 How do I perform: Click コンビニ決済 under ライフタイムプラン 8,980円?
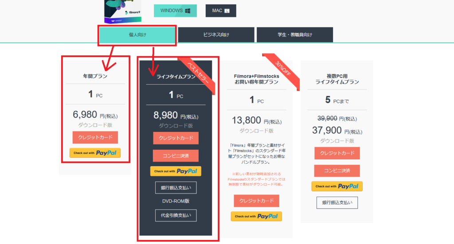tap(176, 155)
